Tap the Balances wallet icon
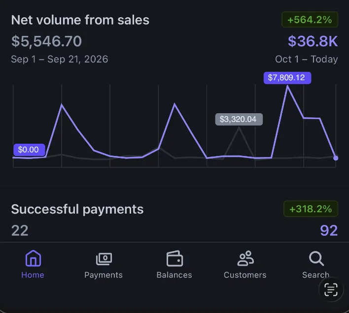Image resolution: width=349 pixels, height=313 pixels. [174, 258]
